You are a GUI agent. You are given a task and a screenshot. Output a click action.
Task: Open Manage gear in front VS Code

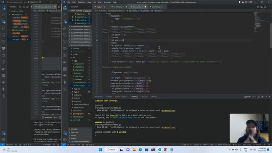coord(65,140)
